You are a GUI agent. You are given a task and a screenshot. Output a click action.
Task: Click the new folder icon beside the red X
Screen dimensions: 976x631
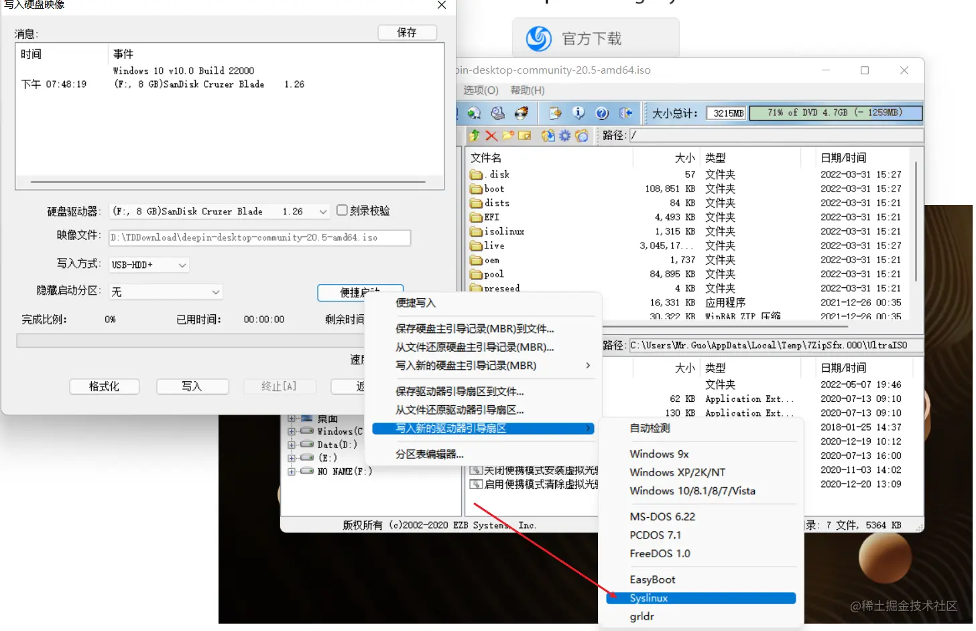(508, 135)
